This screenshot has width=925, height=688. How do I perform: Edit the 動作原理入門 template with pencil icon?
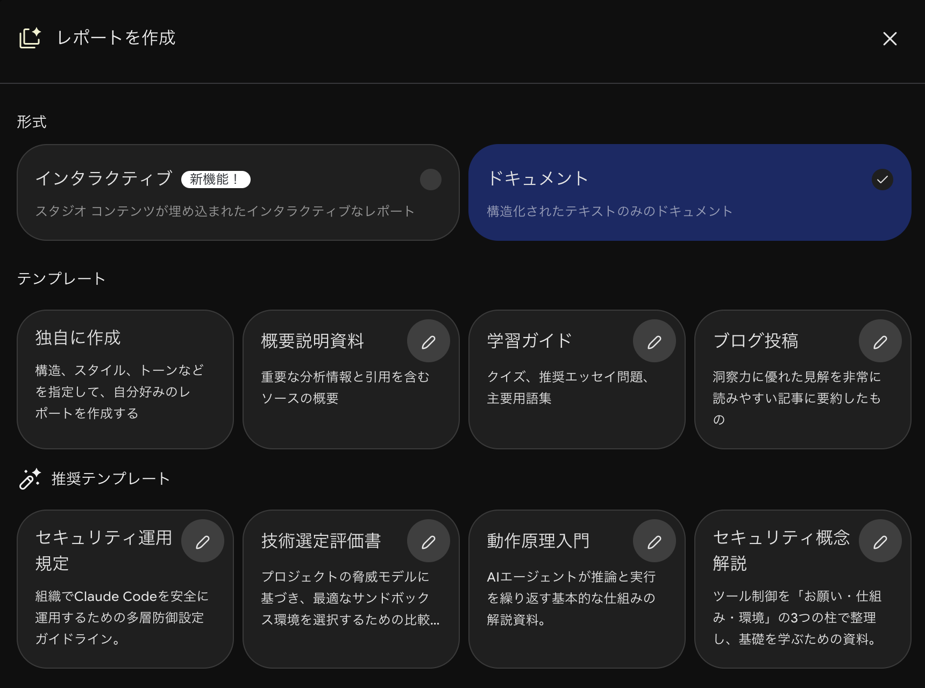(654, 542)
